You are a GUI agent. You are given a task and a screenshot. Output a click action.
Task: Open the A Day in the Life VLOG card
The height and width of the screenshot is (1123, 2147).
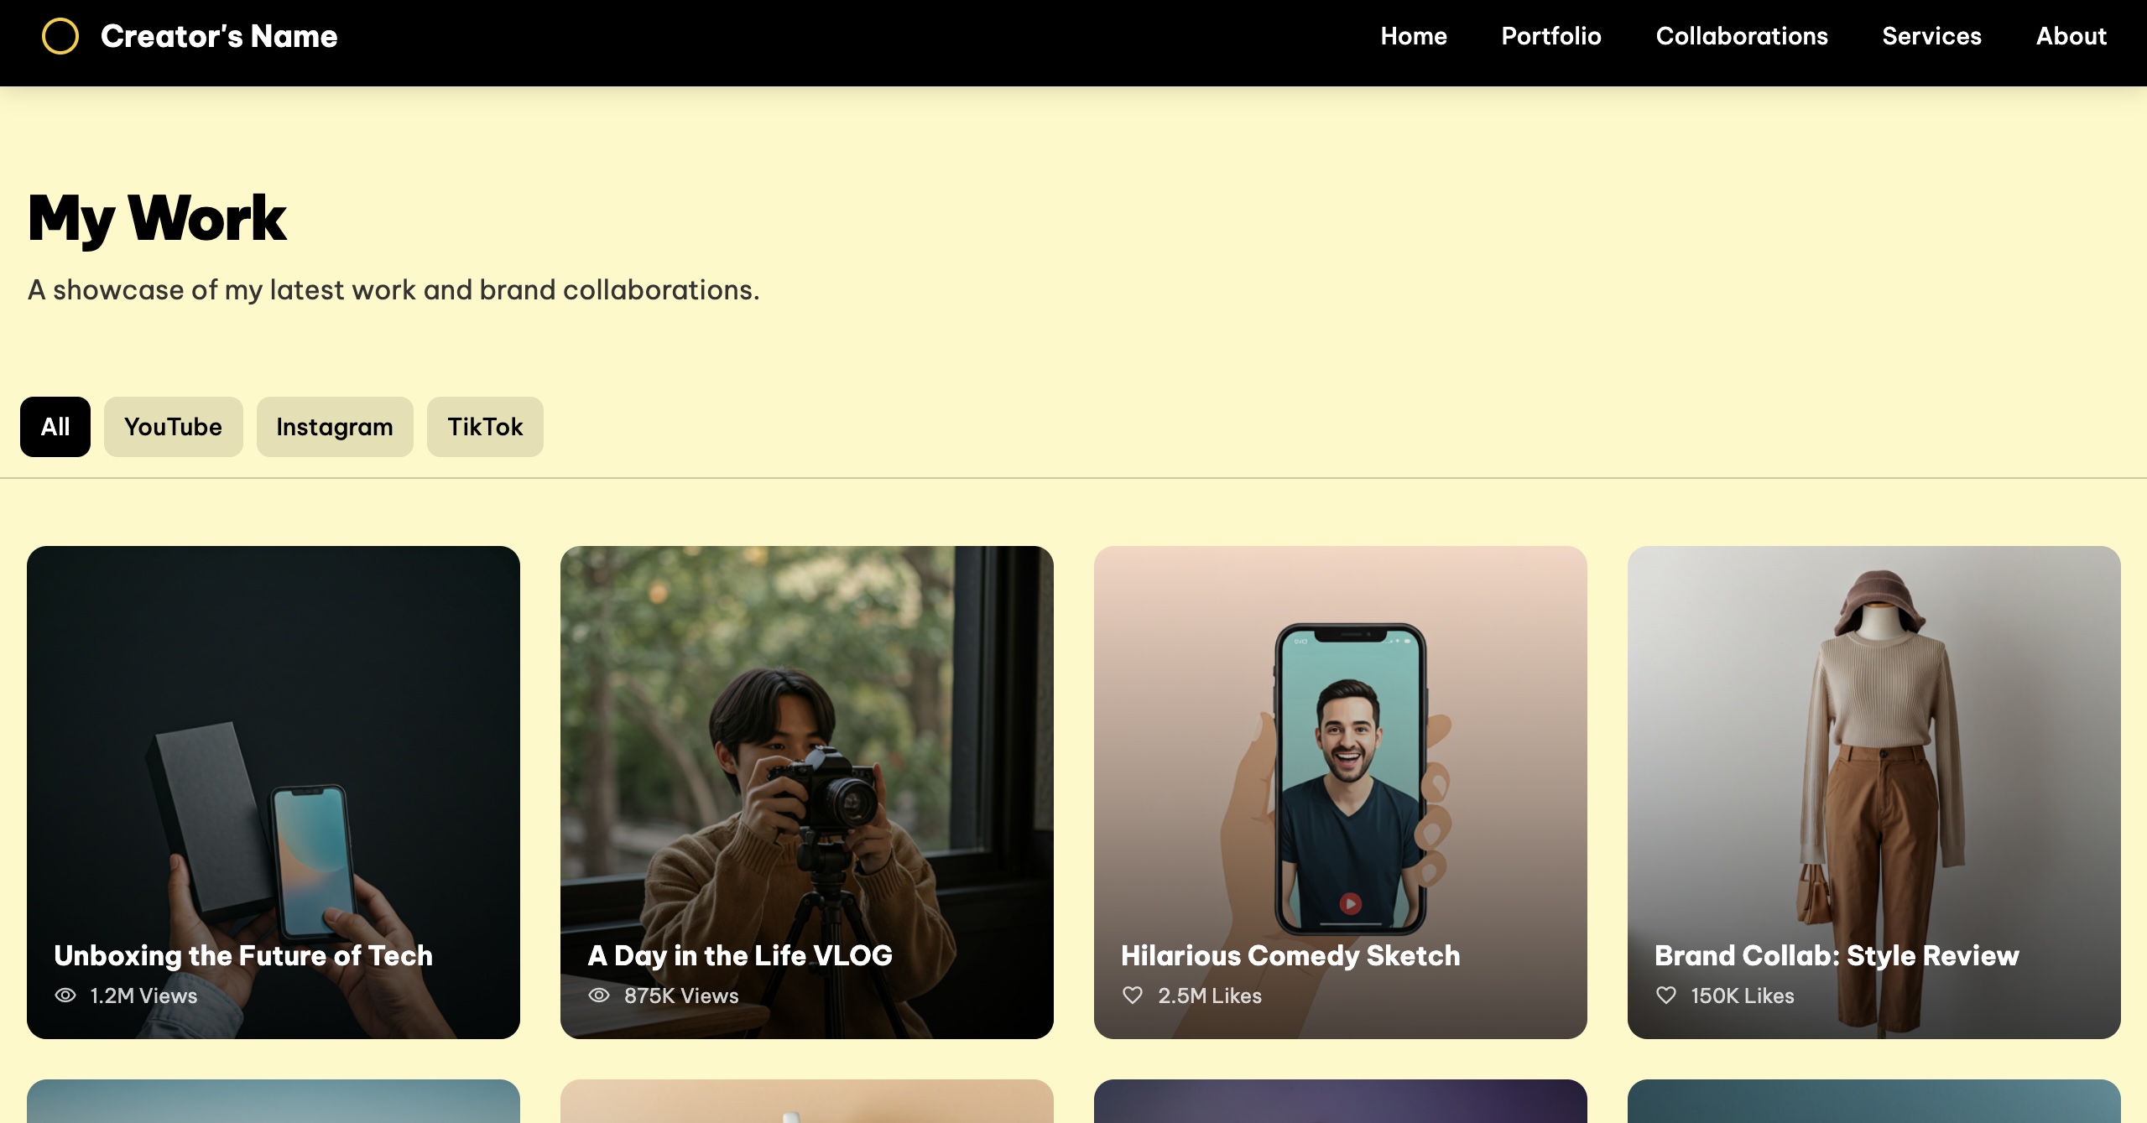coord(807,792)
